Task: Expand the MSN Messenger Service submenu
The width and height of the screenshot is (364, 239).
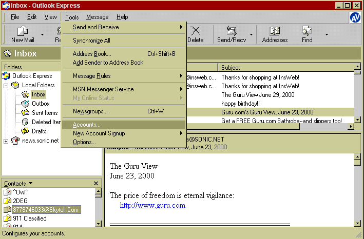Action: click(124, 89)
